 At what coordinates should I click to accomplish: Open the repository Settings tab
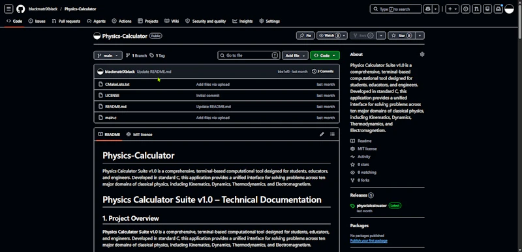click(x=269, y=21)
